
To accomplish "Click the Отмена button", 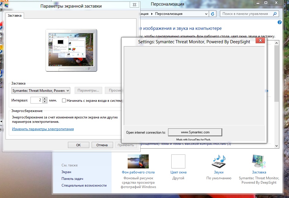I will point(102,145).
